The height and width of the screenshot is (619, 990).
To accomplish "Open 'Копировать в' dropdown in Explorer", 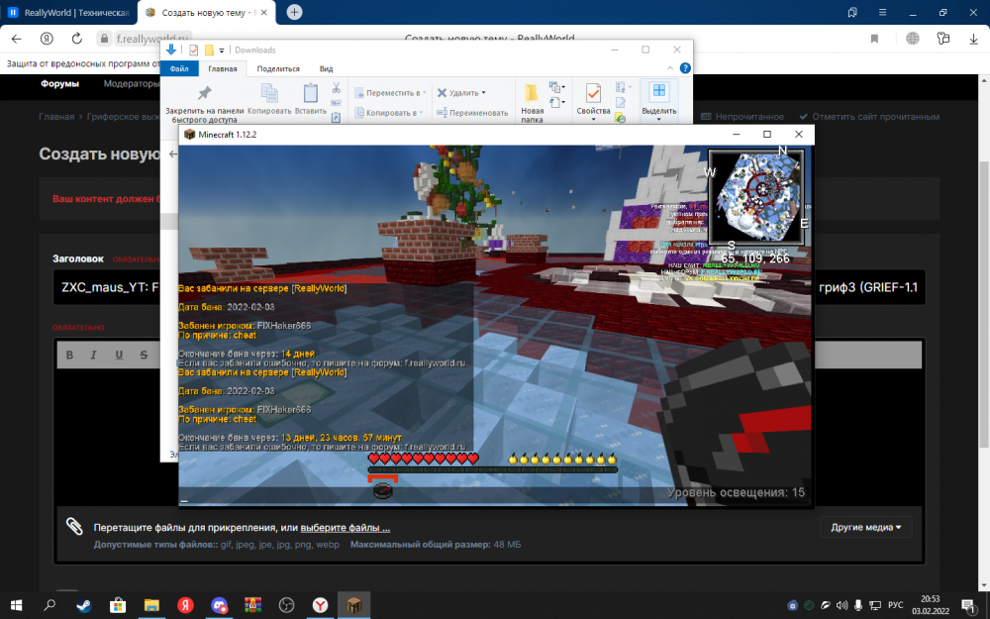I will pos(389,113).
